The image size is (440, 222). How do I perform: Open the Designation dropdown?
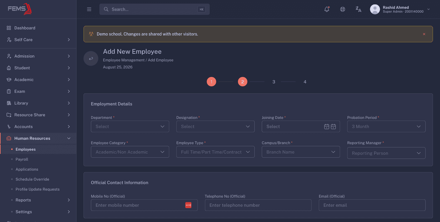215,127
